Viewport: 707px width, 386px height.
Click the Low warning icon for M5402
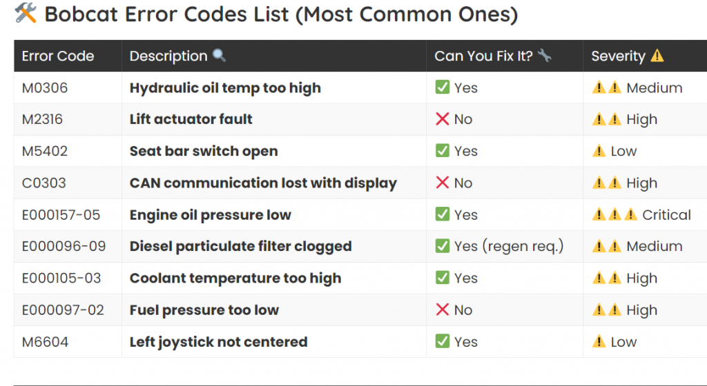[x=599, y=151]
